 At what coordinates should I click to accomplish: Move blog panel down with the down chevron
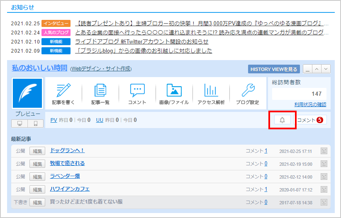326,69
